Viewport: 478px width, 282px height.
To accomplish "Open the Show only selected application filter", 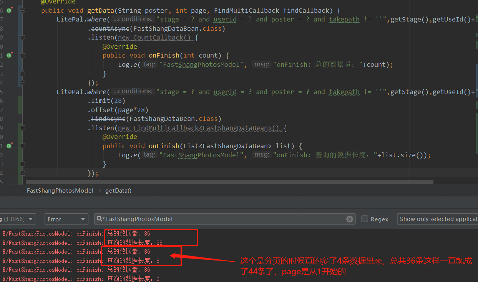I will pyautogui.click(x=437, y=219).
